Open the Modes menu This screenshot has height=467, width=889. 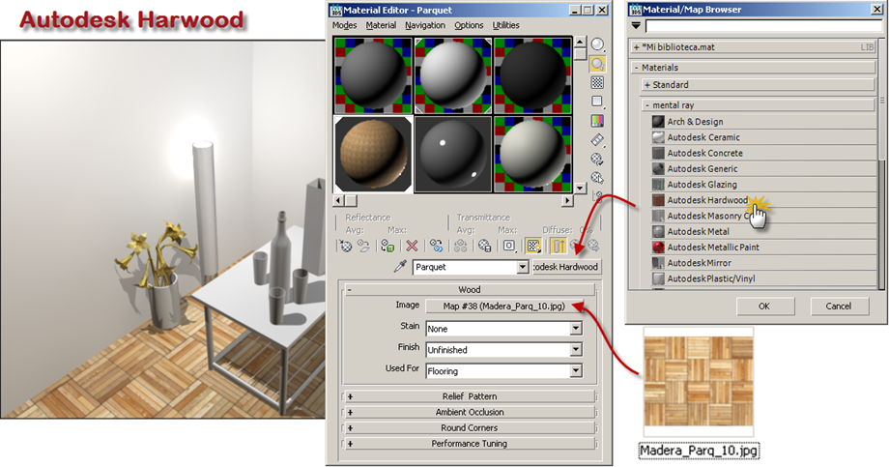(x=344, y=25)
